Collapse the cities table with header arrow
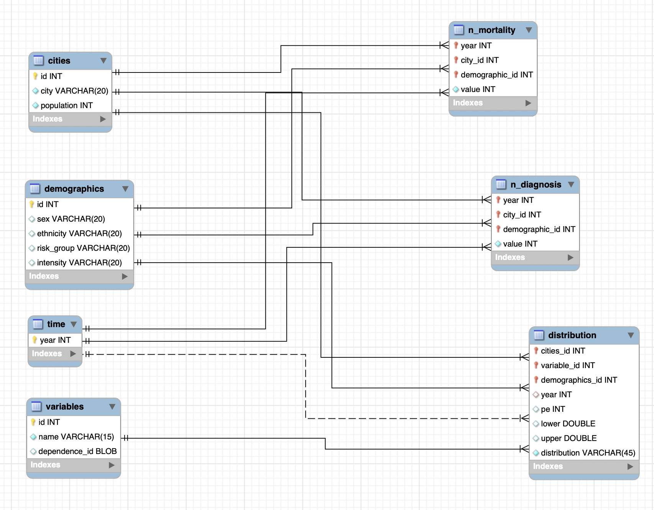This screenshot has height=510, width=654. click(x=103, y=61)
